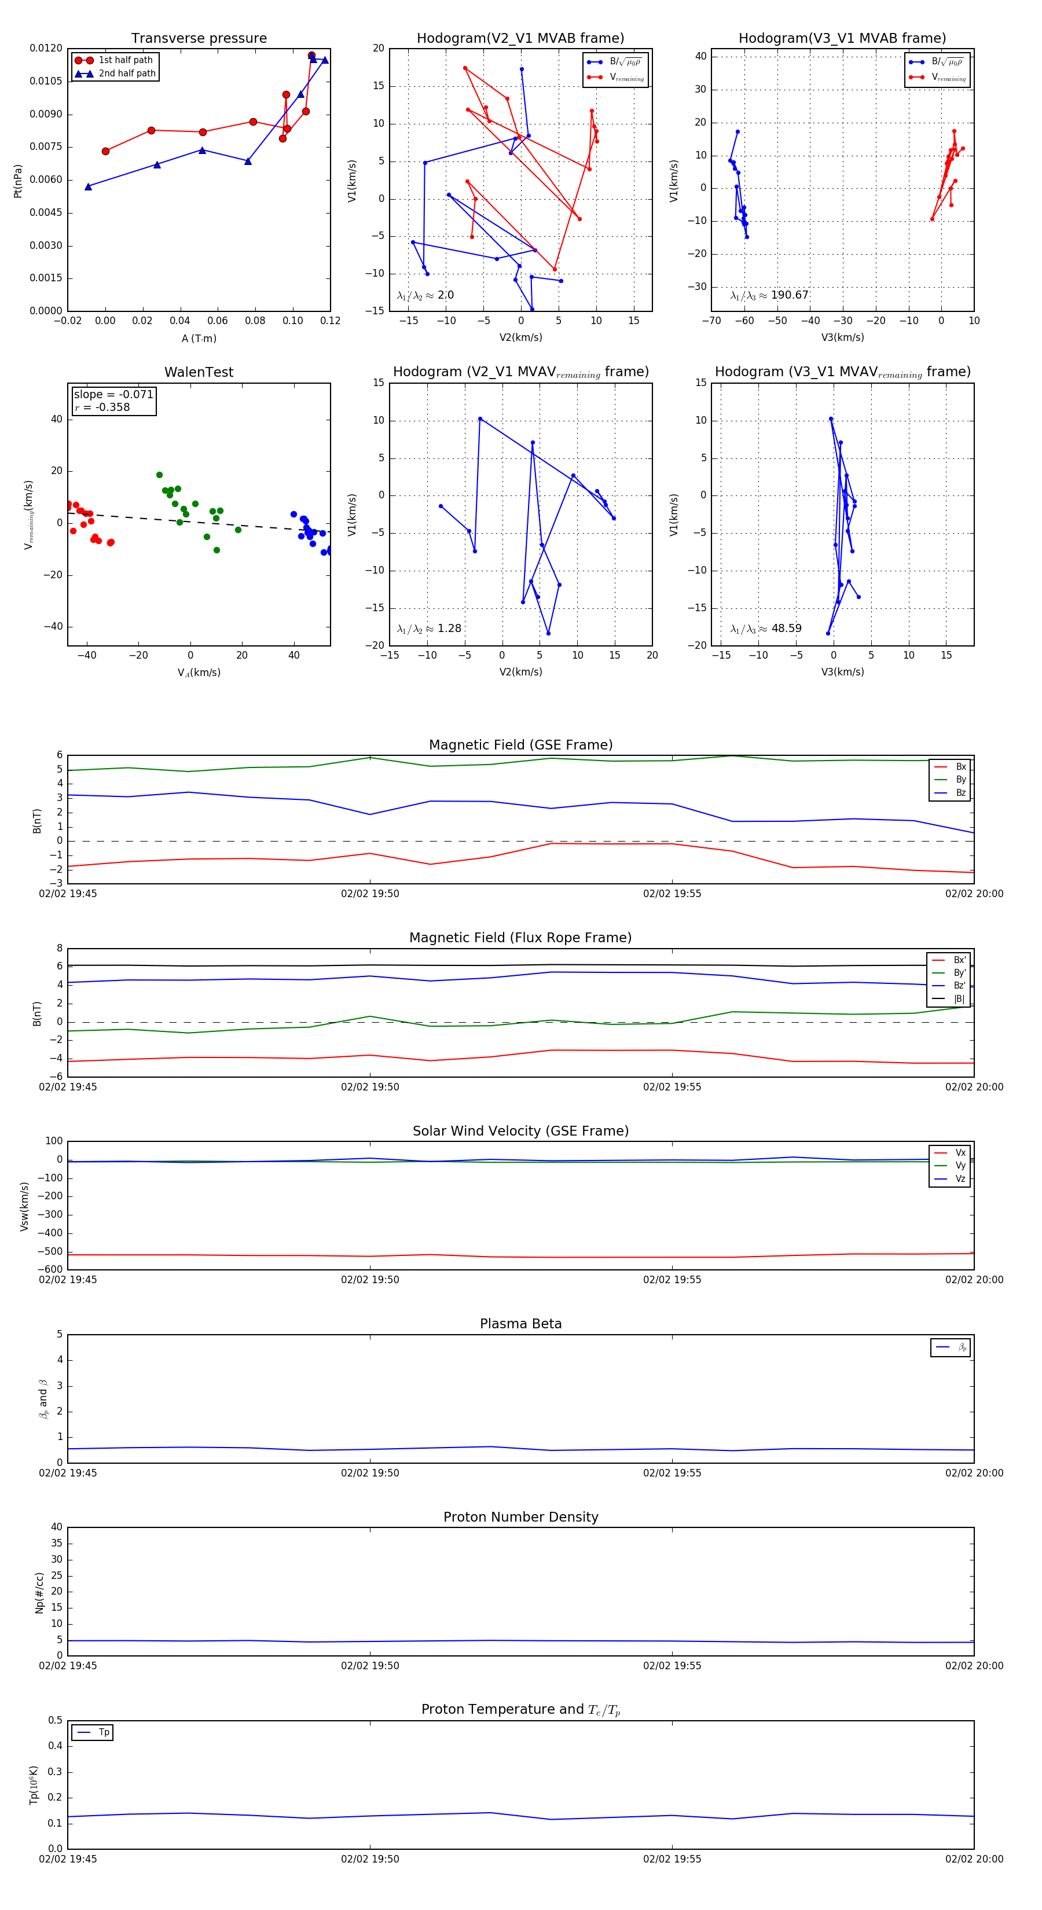The width and height of the screenshot is (1042, 1910).
Task: Select the "By'" legend entry
Action: 949,973
